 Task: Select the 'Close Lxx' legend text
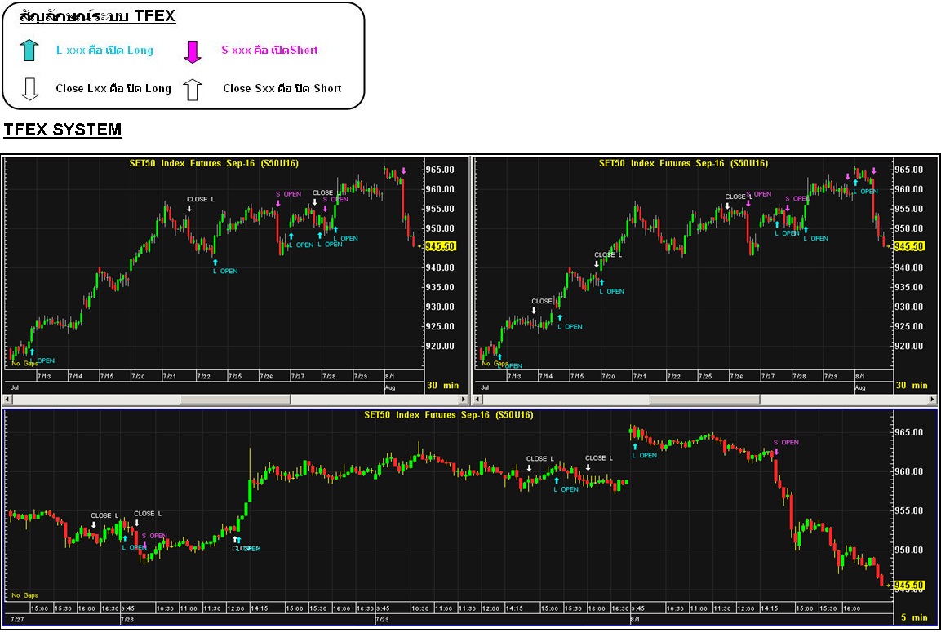pyautogui.click(x=113, y=89)
